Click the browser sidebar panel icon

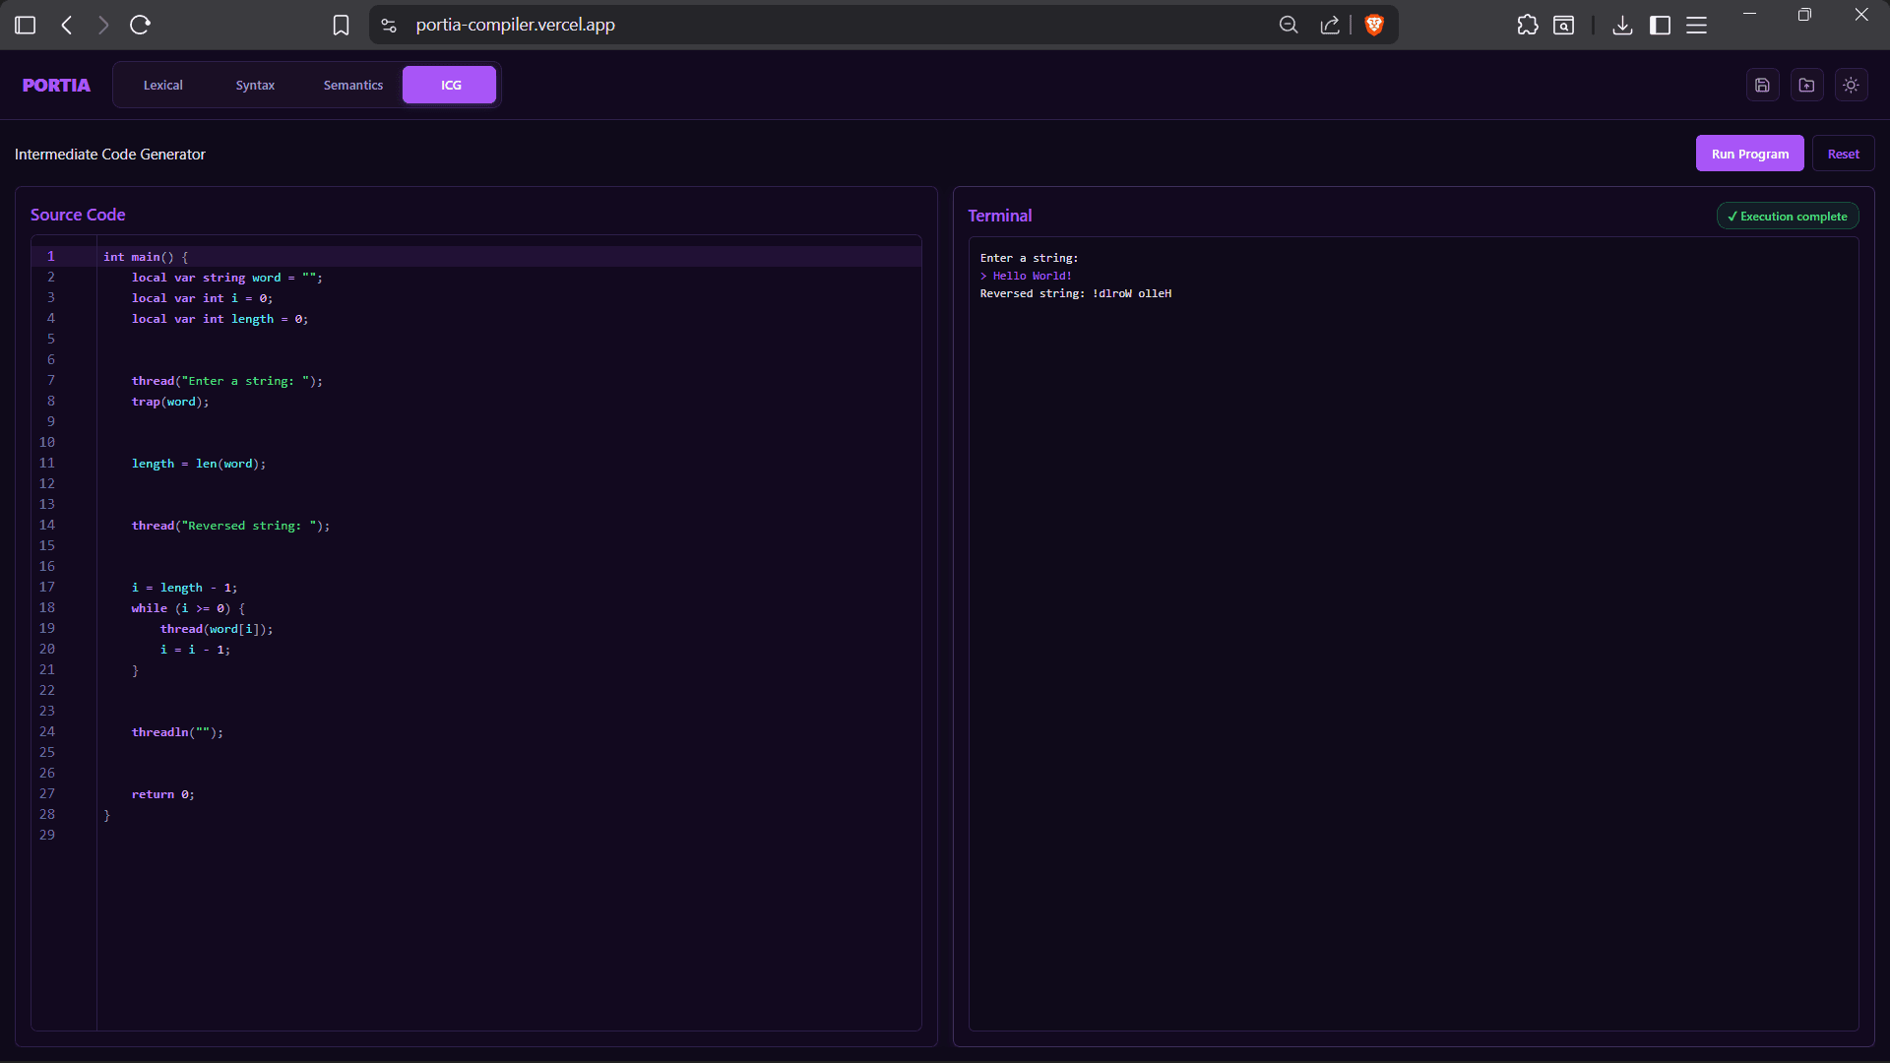click(x=26, y=25)
